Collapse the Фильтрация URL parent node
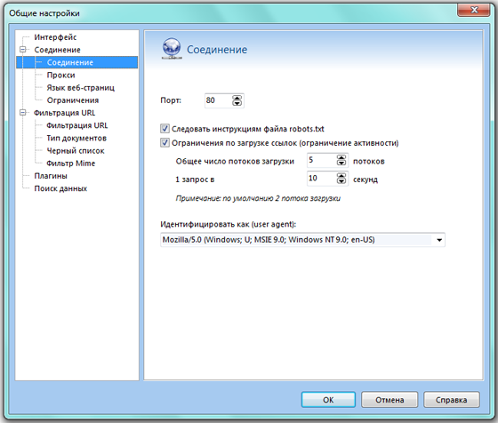The image size is (498, 423). (23, 113)
